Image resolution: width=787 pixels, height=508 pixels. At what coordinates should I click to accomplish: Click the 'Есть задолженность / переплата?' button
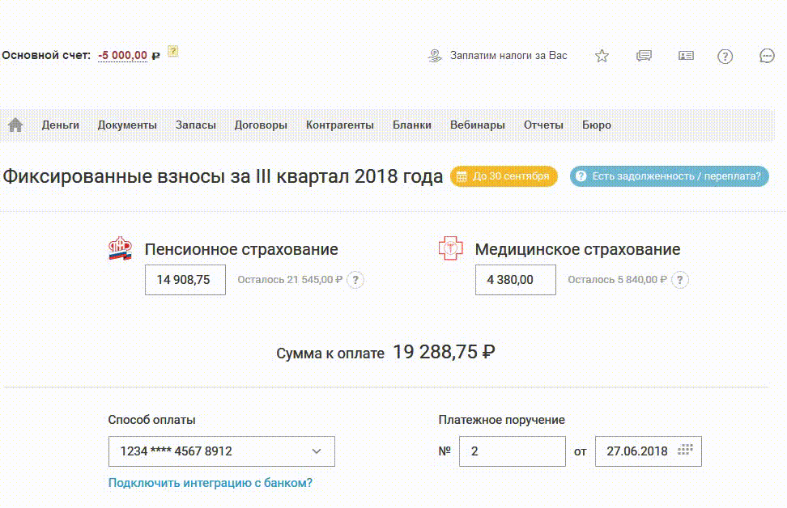click(670, 176)
